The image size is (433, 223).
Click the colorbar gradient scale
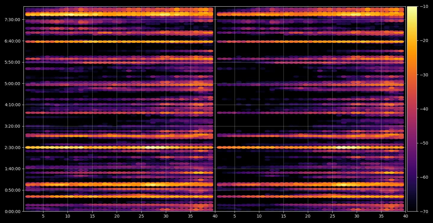(x=412, y=109)
